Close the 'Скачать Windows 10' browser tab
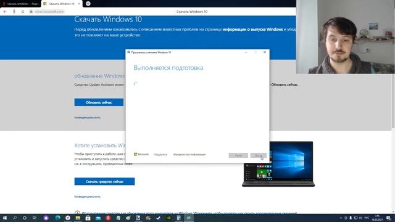 [79, 4]
